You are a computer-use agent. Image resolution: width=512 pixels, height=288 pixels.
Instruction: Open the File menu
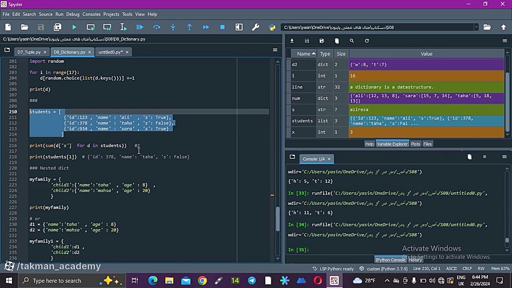pos(6,14)
